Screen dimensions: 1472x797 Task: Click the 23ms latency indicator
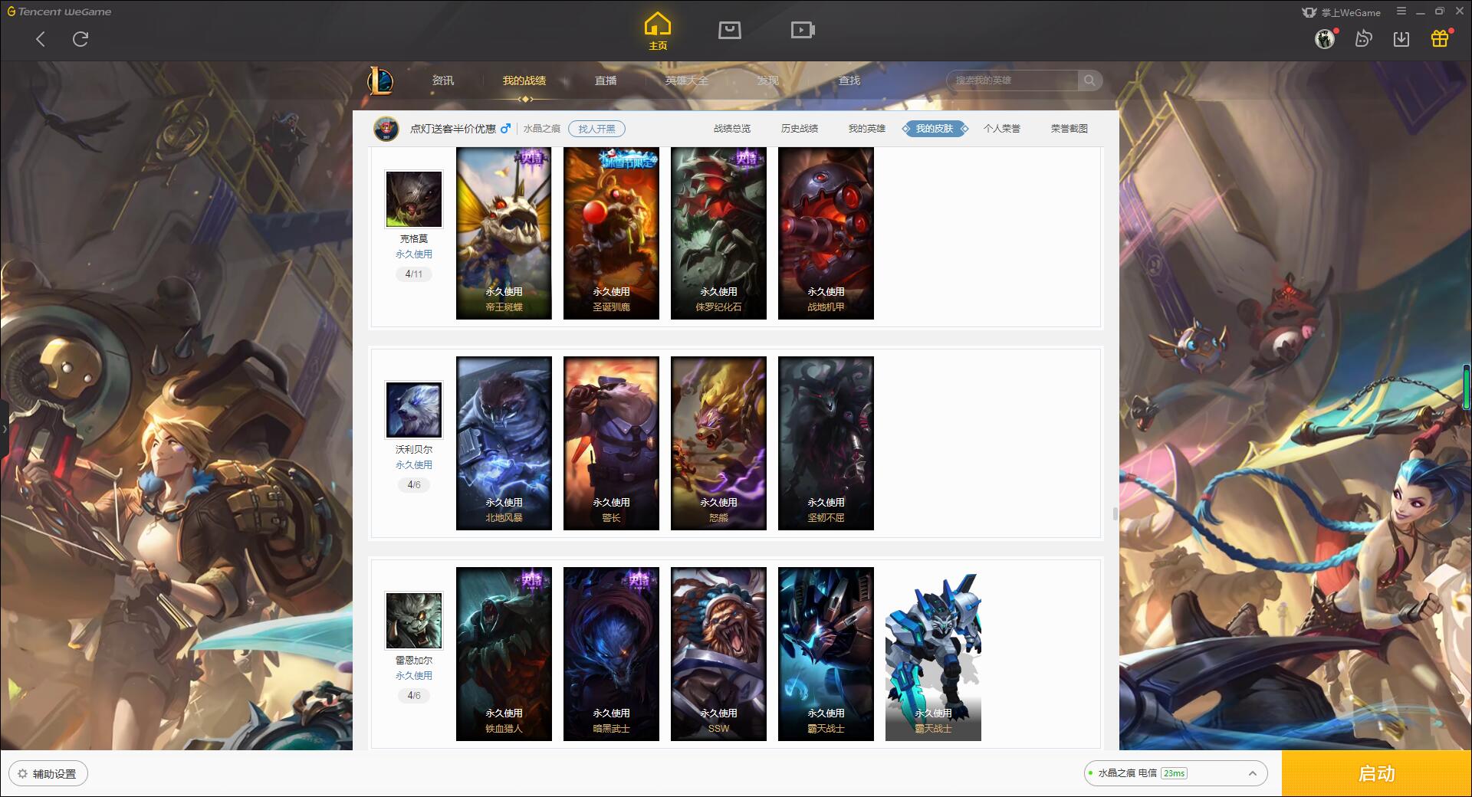[x=1174, y=773]
